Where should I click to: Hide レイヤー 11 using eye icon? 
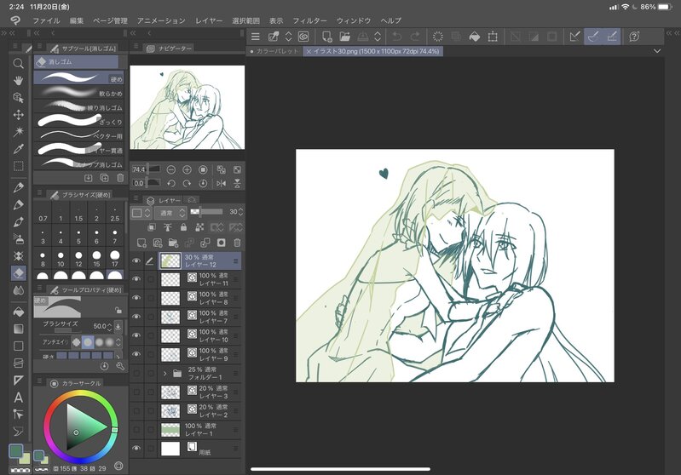tap(136, 279)
